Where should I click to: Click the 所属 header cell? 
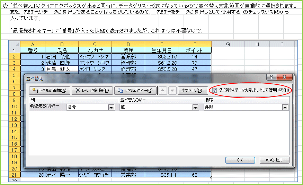(128, 50)
